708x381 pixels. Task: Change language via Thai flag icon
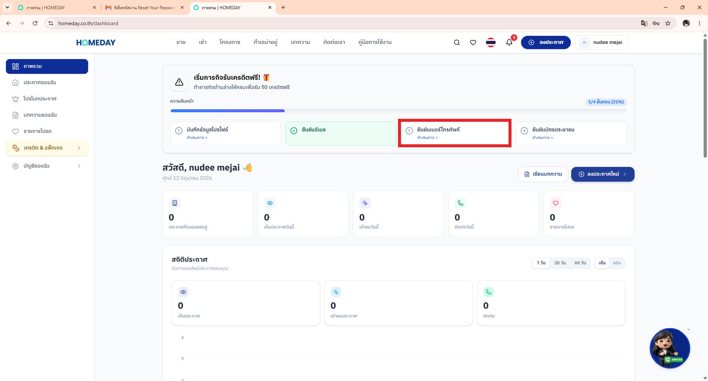tap(490, 42)
